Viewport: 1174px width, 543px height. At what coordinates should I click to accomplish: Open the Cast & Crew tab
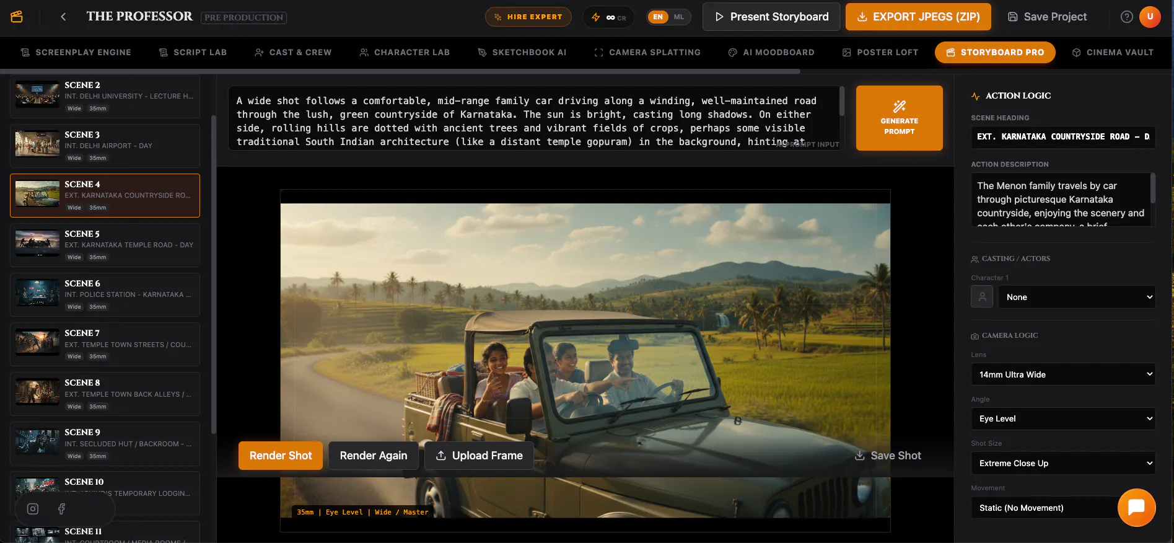coord(293,53)
